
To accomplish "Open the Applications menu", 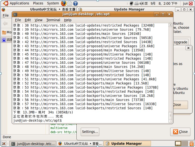I will tap(19, 3).
